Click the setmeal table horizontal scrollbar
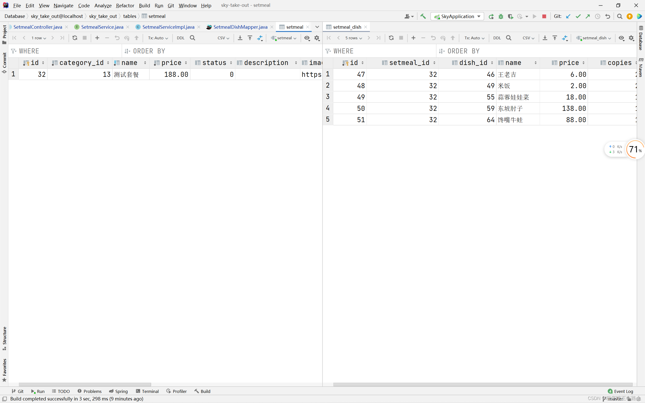The width and height of the screenshot is (645, 403). pos(85,384)
